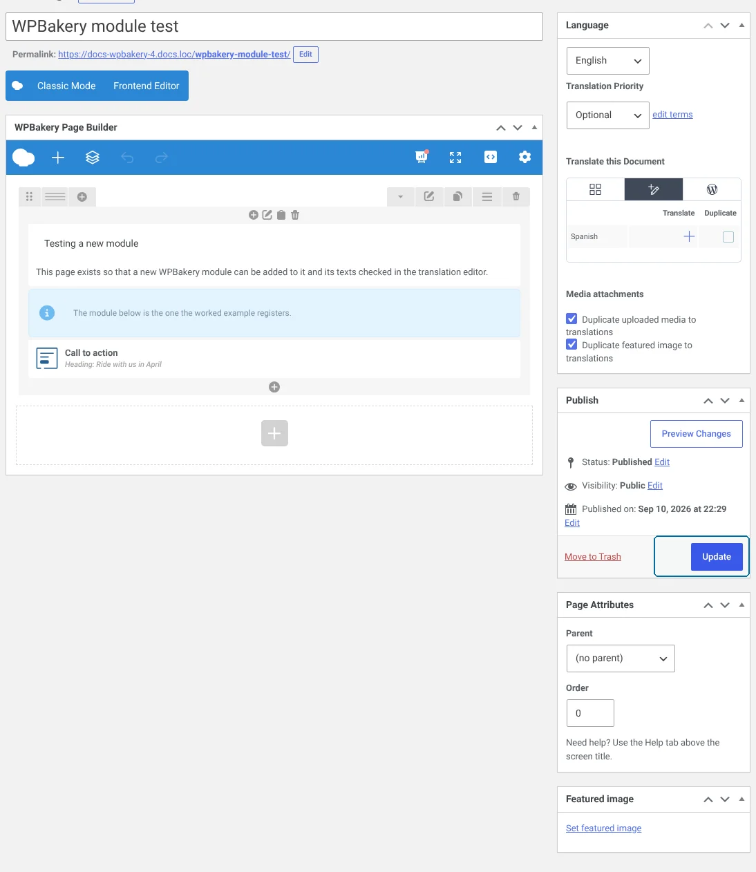Collapse WPBakery Page Builder panel triangle
Image resolution: width=756 pixels, height=872 pixels.
[x=534, y=128]
